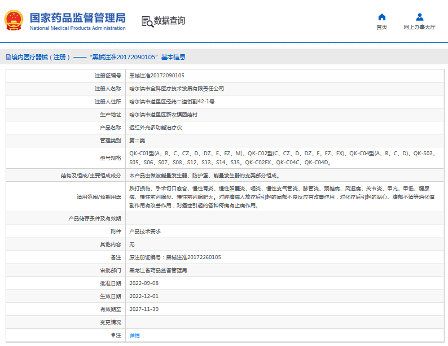Select 原注册证编号 remark text
448x346 pixels.
[175, 257]
